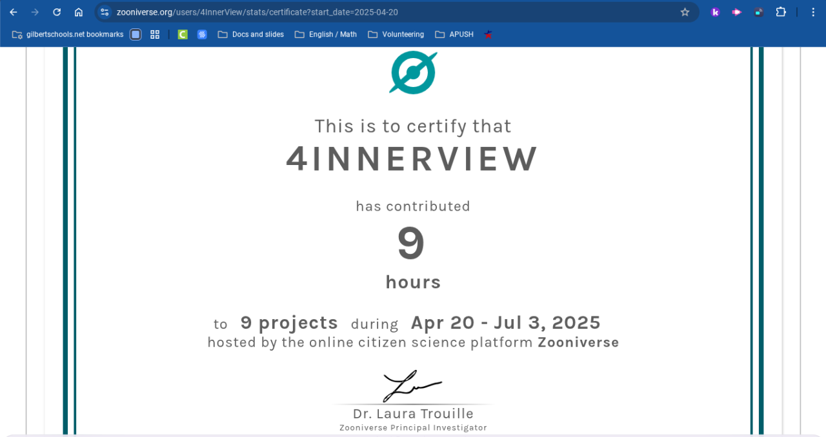Click "Zooniverse Principal Investigator" title

(x=413, y=428)
